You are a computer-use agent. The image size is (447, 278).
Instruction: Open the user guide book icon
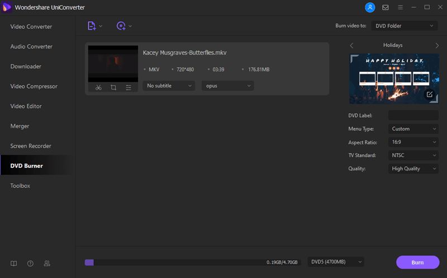click(x=13, y=264)
